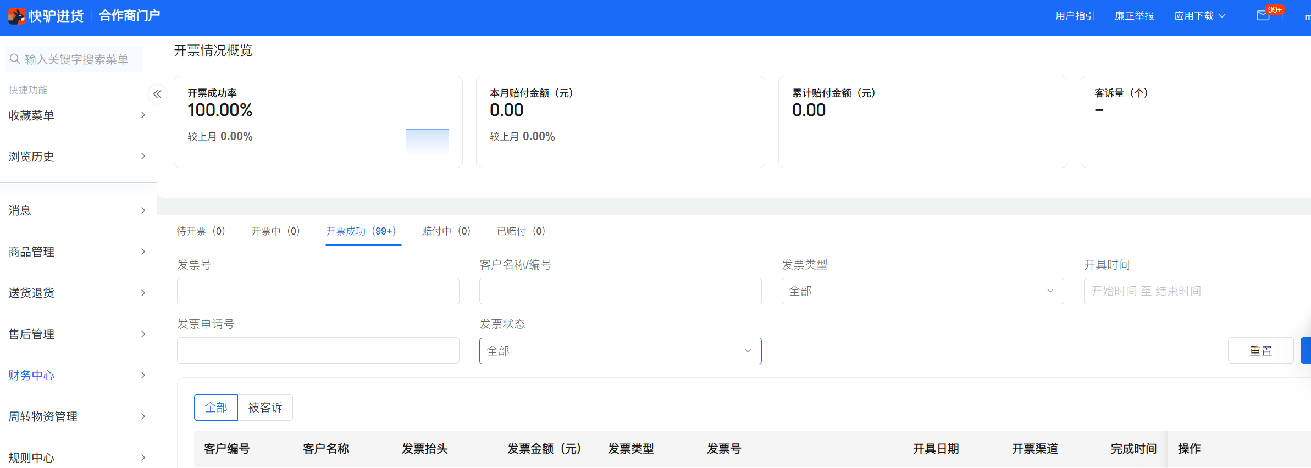Open the mail inbox icon with 99+ badge
This screenshot has width=1311, height=468.
(x=1263, y=15)
